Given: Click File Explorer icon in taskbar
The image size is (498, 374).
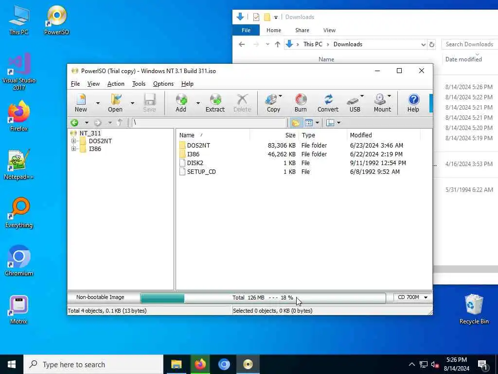Looking at the screenshot, I should tap(176, 364).
